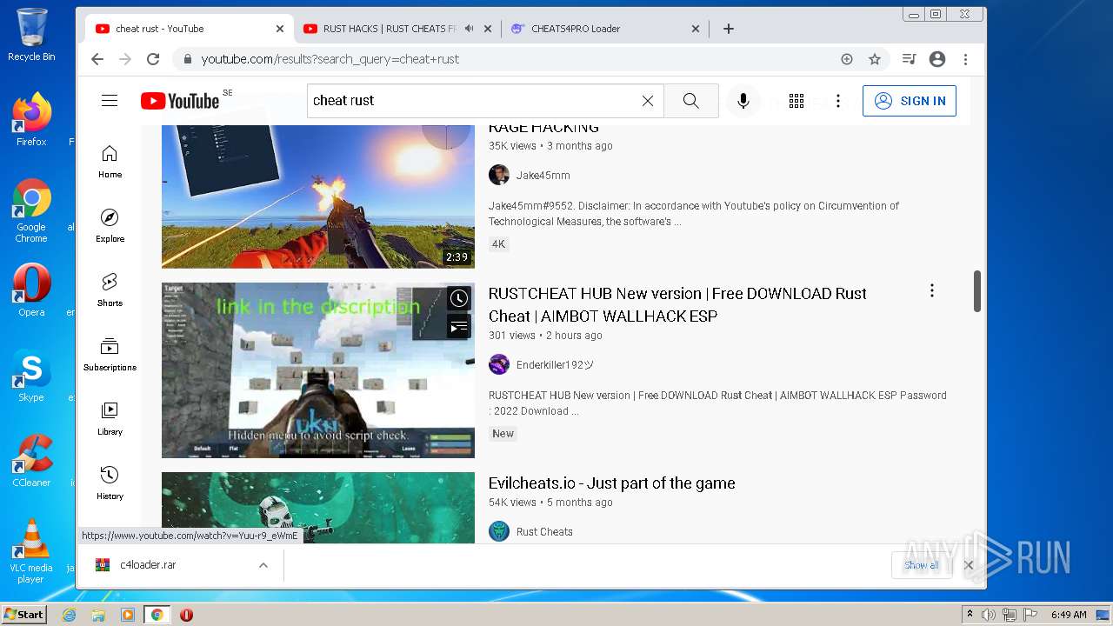The height and width of the screenshot is (626, 1113).
Task: Open Shorts in the sidebar
Action: (x=110, y=290)
